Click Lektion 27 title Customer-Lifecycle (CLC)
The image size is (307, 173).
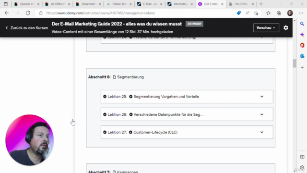155,132
